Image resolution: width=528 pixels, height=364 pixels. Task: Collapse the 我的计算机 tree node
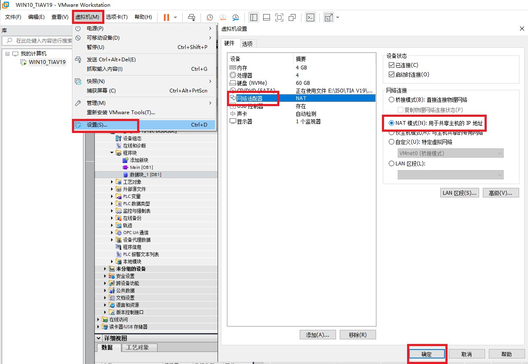coord(8,54)
